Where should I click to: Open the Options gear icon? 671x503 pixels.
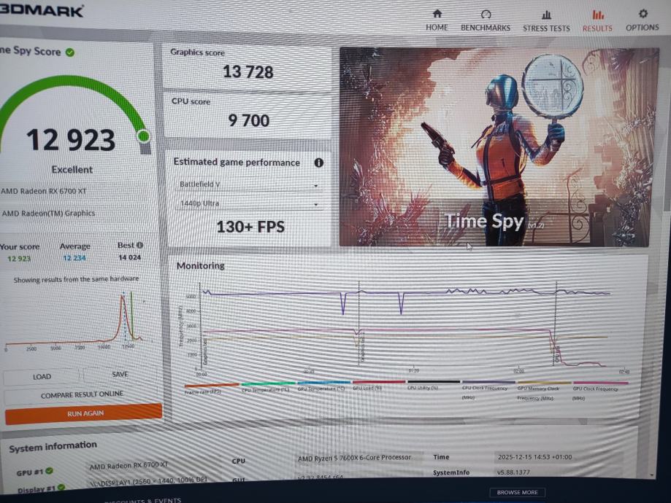(643, 14)
